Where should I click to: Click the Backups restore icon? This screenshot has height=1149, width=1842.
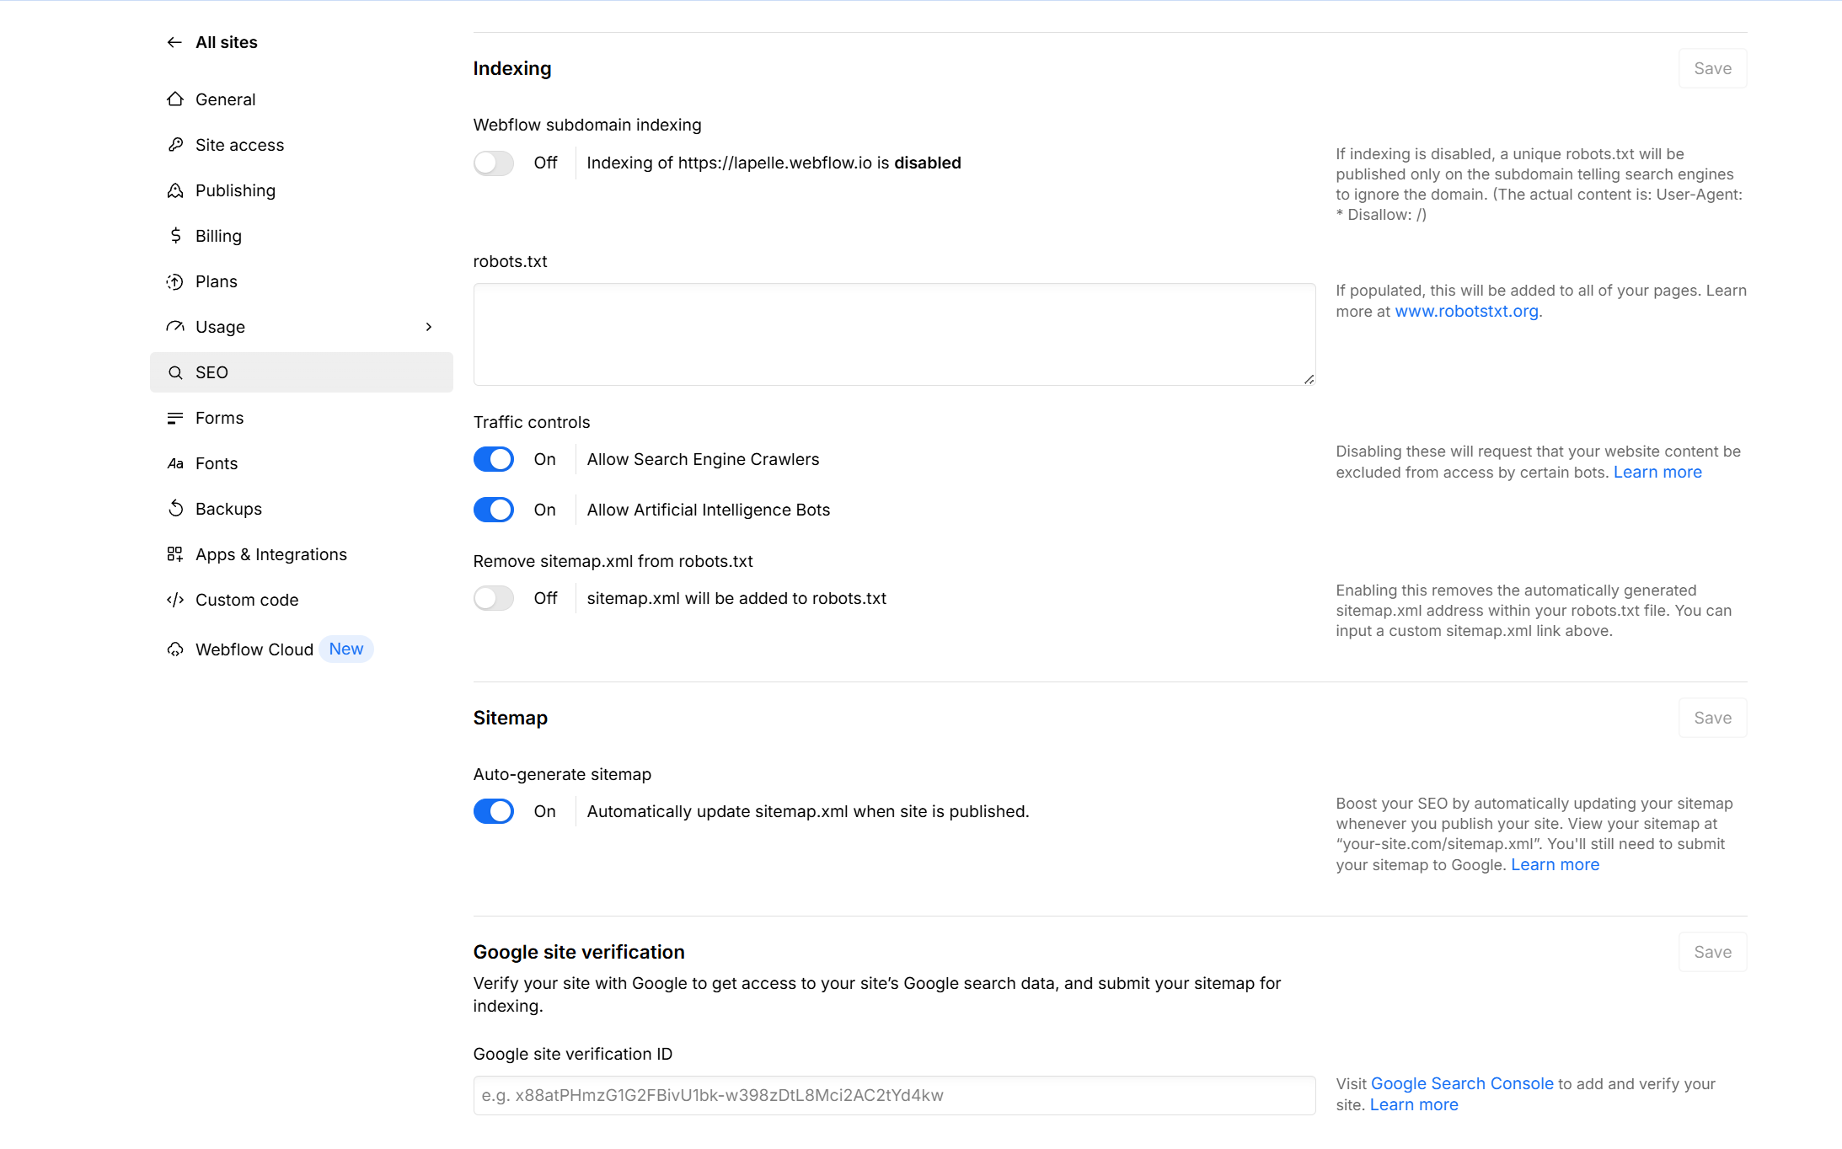tap(175, 509)
